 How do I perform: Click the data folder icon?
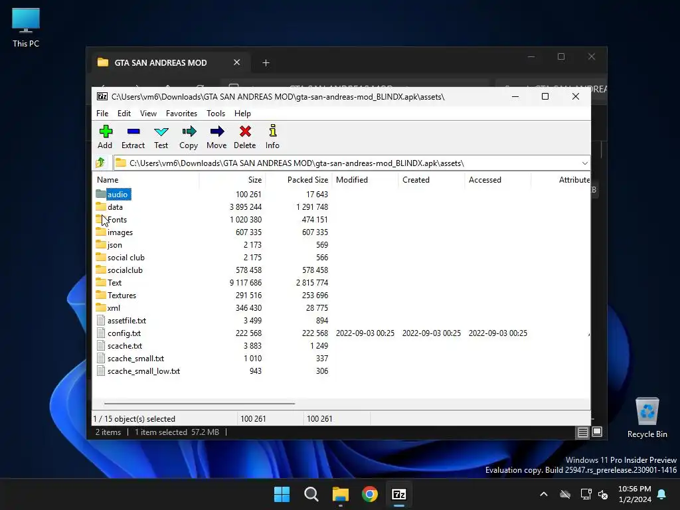[101, 207]
